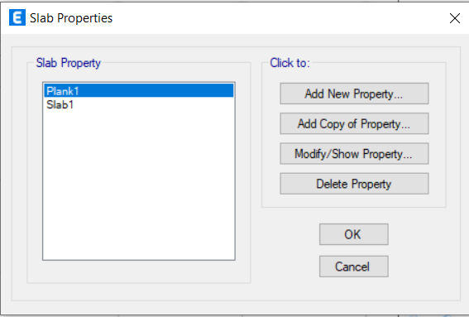Viewport: 469px width, 317px height.
Task: Confirm the dialog with OK
Action: tap(354, 234)
